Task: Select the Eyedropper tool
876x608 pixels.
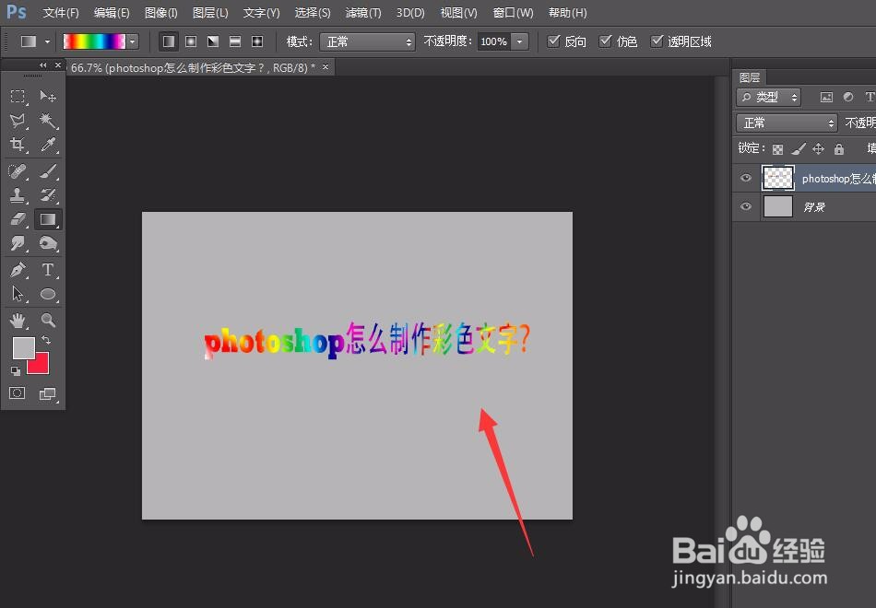Action: coord(48,145)
